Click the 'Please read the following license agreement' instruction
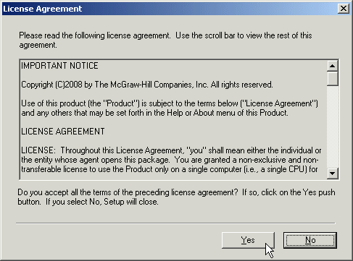Viewport: 353px width, 261px height. (x=165, y=40)
